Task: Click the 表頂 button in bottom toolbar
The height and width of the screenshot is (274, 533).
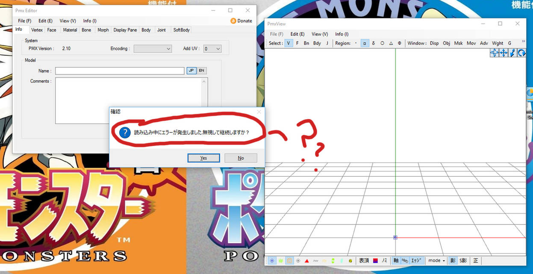Action: click(x=364, y=261)
